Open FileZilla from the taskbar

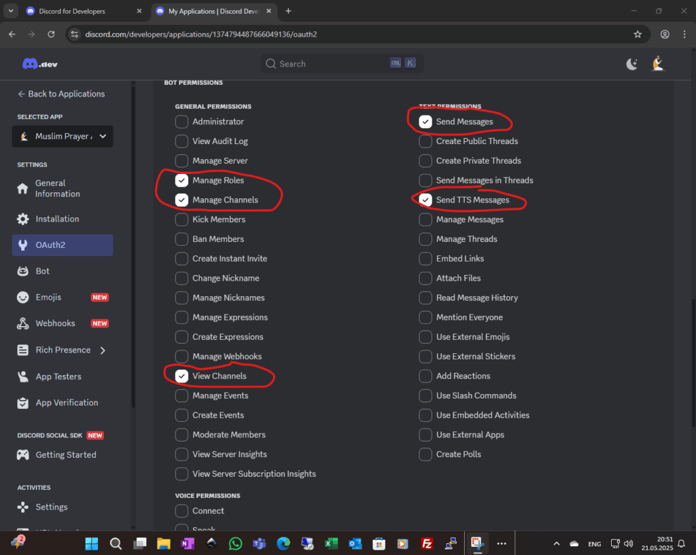pyautogui.click(x=427, y=543)
